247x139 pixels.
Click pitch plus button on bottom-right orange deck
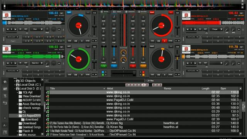click(x=179, y=75)
